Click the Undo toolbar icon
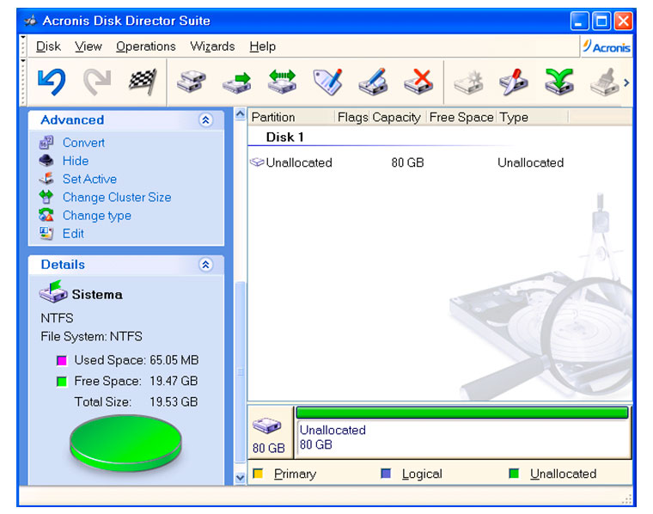Screen dimensions: 653x514 click(x=52, y=82)
